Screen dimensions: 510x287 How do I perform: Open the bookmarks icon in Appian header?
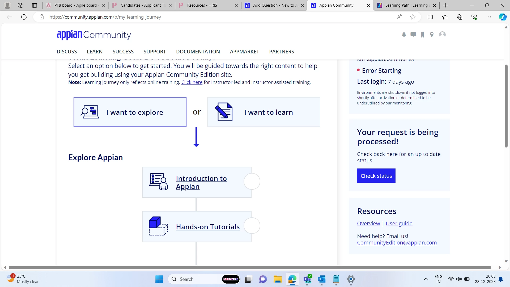[x=423, y=35]
